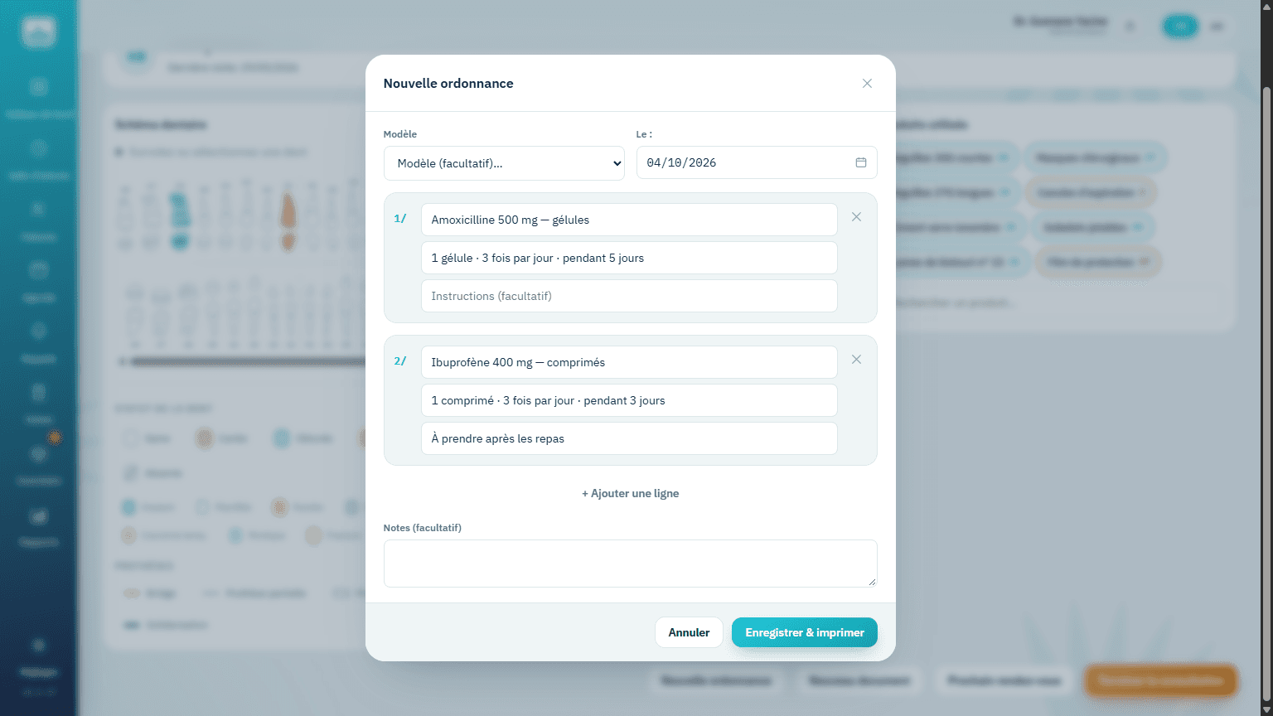Click the Notes (facultatif) label
The width and height of the screenshot is (1273, 716).
coord(423,528)
